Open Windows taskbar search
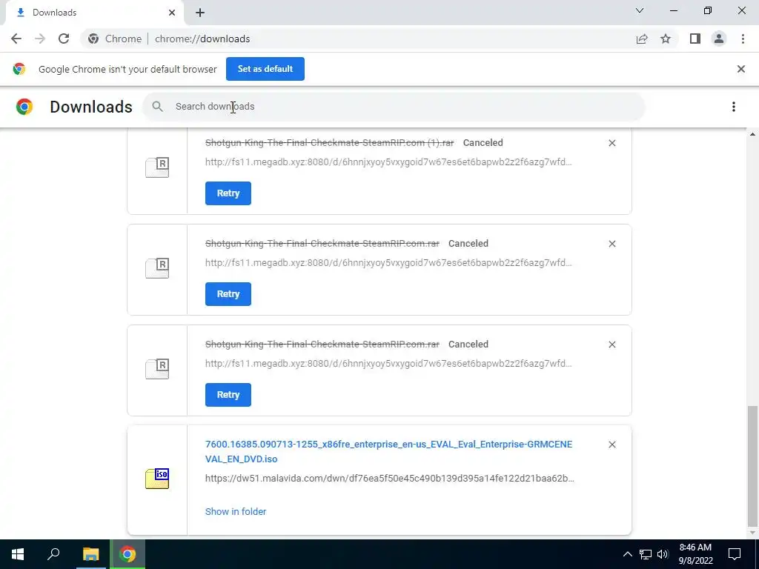Viewport: 759px width, 569px height. [x=53, y=554]
